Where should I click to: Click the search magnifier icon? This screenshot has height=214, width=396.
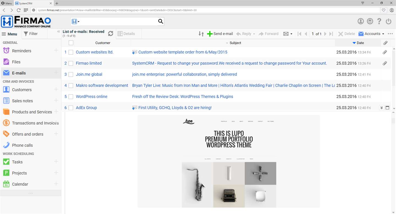[161, 21]
